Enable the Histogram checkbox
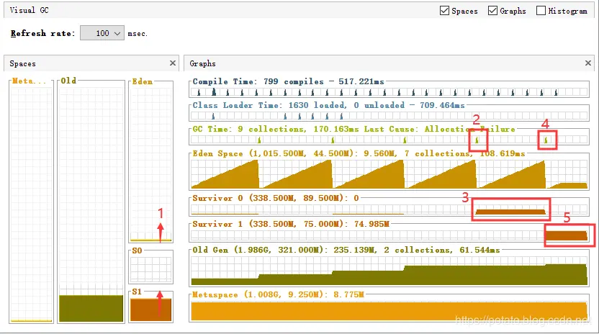Viewport: 599px width, 334px height. pos(541,11)
